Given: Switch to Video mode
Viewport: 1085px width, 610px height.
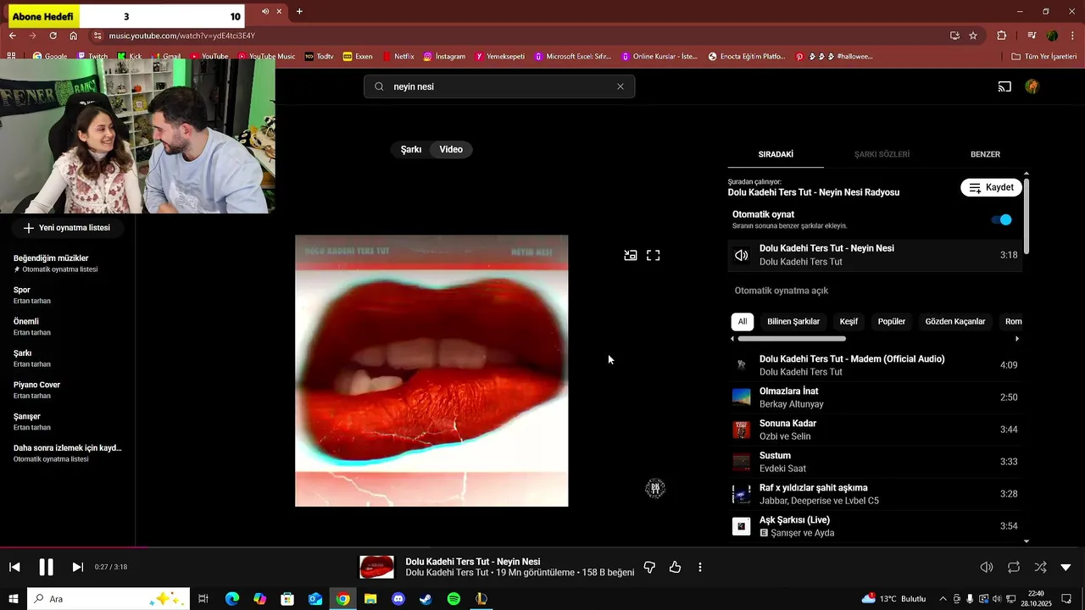Looking at the screenshot, I should pyautogui.click(x=451, y=149).
